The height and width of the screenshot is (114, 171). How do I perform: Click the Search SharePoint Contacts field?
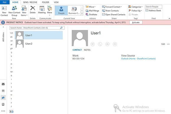tap(37, 28)
